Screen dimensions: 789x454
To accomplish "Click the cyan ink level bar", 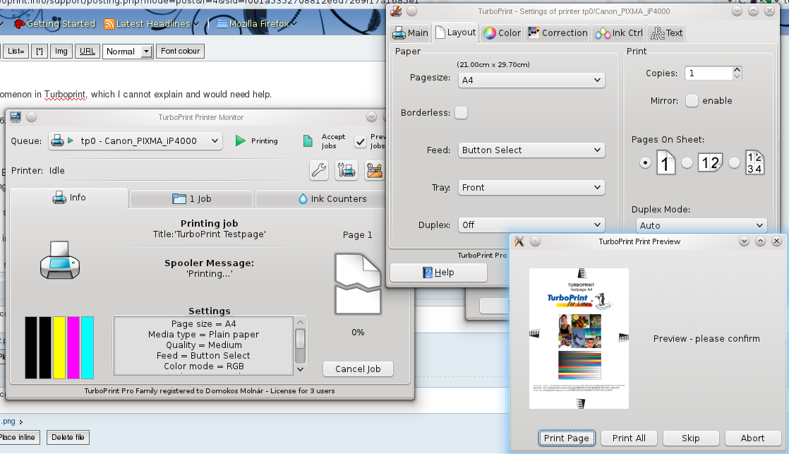I will [x=88, y=347].
